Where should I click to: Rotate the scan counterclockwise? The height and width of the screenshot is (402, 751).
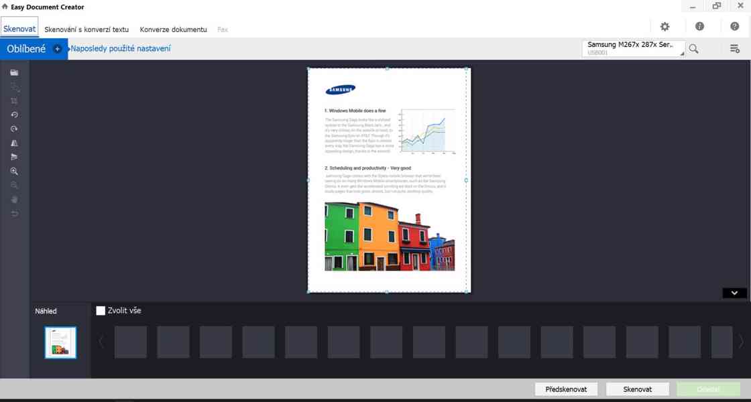tap(14, 115)
